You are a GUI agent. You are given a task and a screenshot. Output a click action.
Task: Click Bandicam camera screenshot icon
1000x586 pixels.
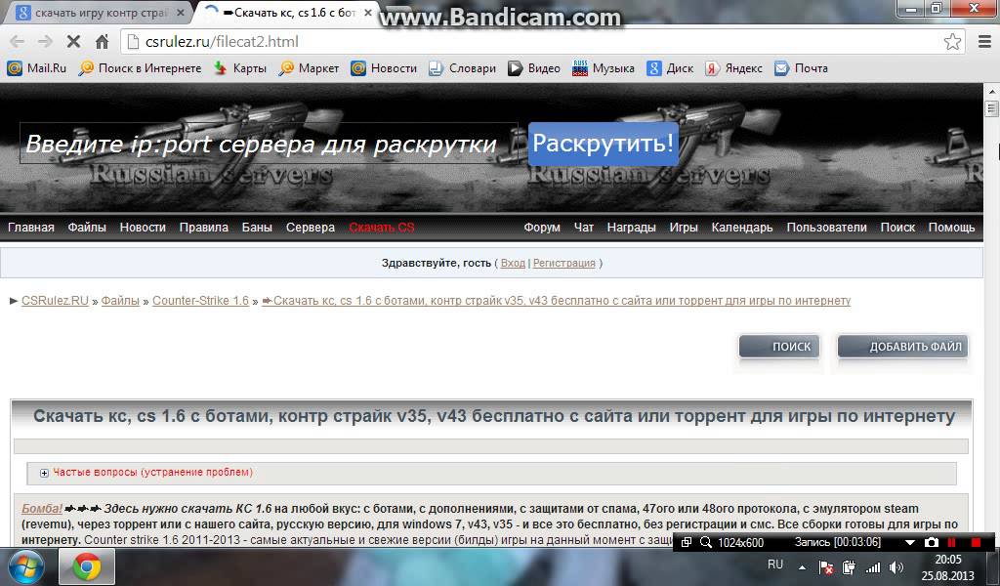point(931,542)
